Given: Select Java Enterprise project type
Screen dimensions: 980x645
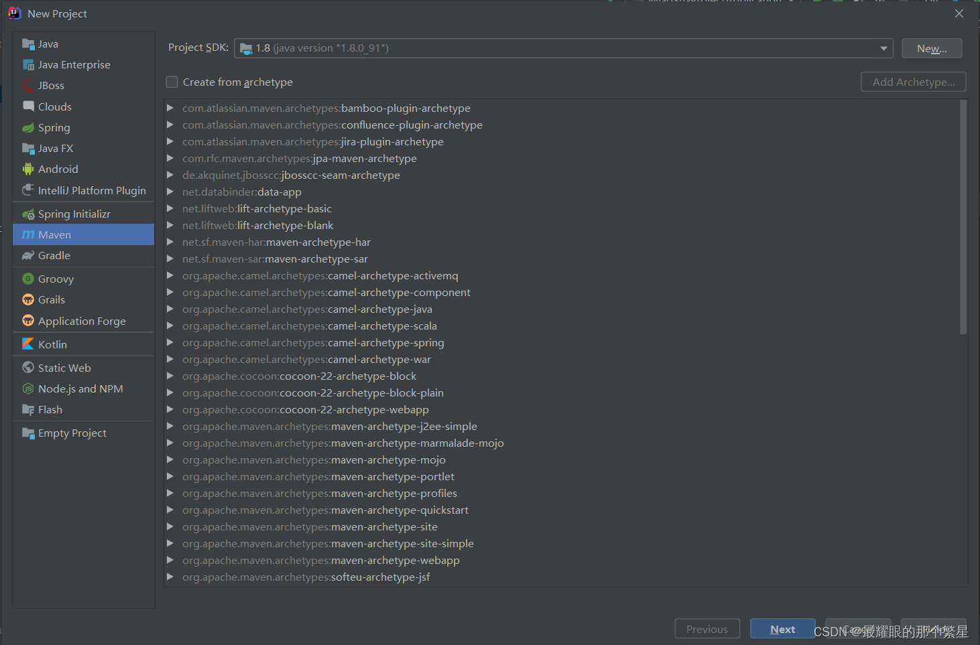Looking at the screenshot, I should point(74,65).
